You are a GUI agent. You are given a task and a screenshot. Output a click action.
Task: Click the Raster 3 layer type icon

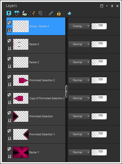coord(9,41)
